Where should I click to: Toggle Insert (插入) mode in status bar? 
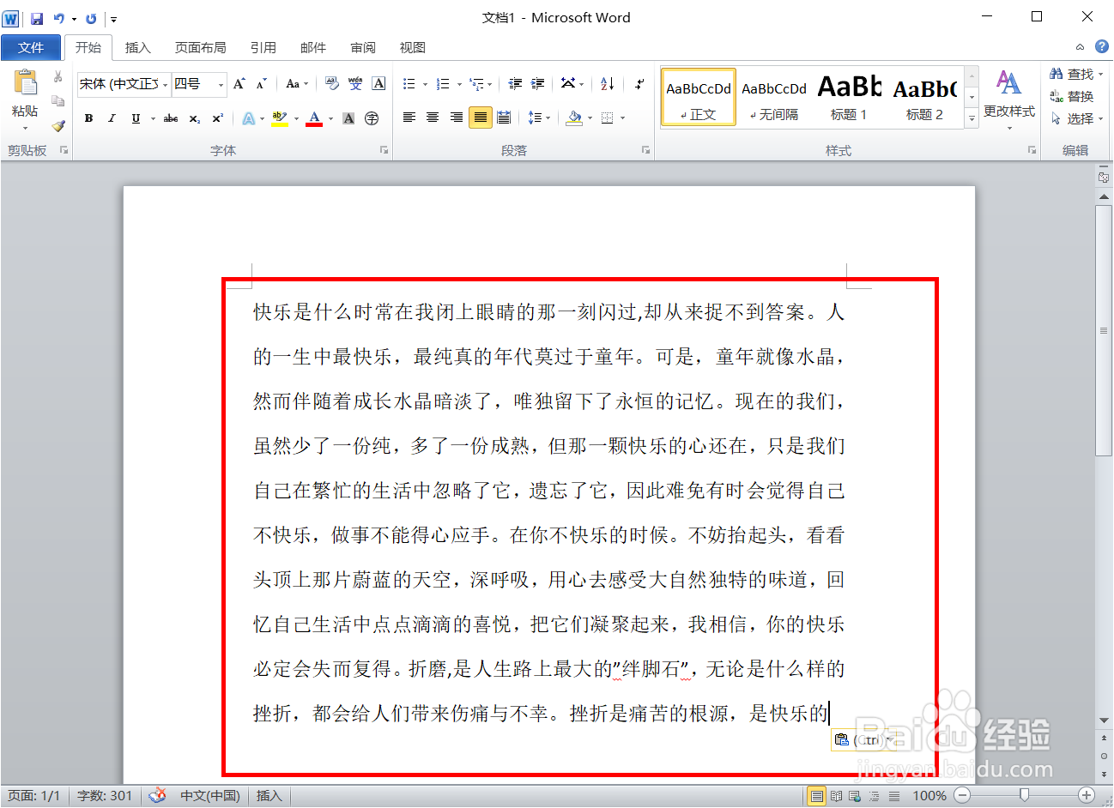click(x=269, y=796)
